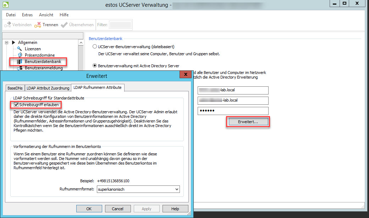Viewport: 369px width, 218px height.
Task: Click the password input field
Action: coord(233,111)
